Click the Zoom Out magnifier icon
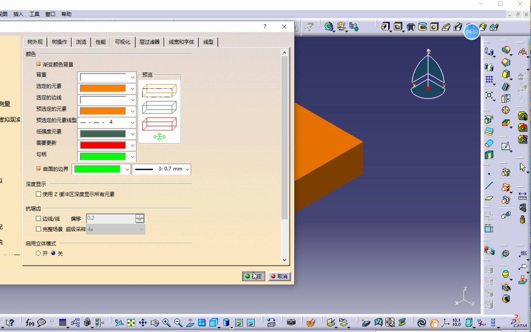 [178, 323]
